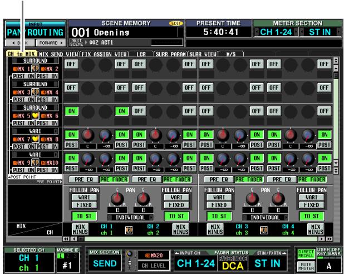Image resolution: width=344 pixels, height=274 pixels.
Task: Click the FORWARD button
Action: click(51, 43)
